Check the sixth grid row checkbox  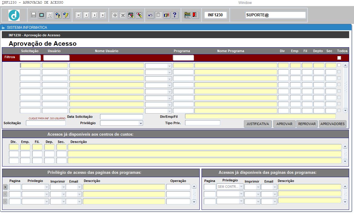click(x=339, y=97)
